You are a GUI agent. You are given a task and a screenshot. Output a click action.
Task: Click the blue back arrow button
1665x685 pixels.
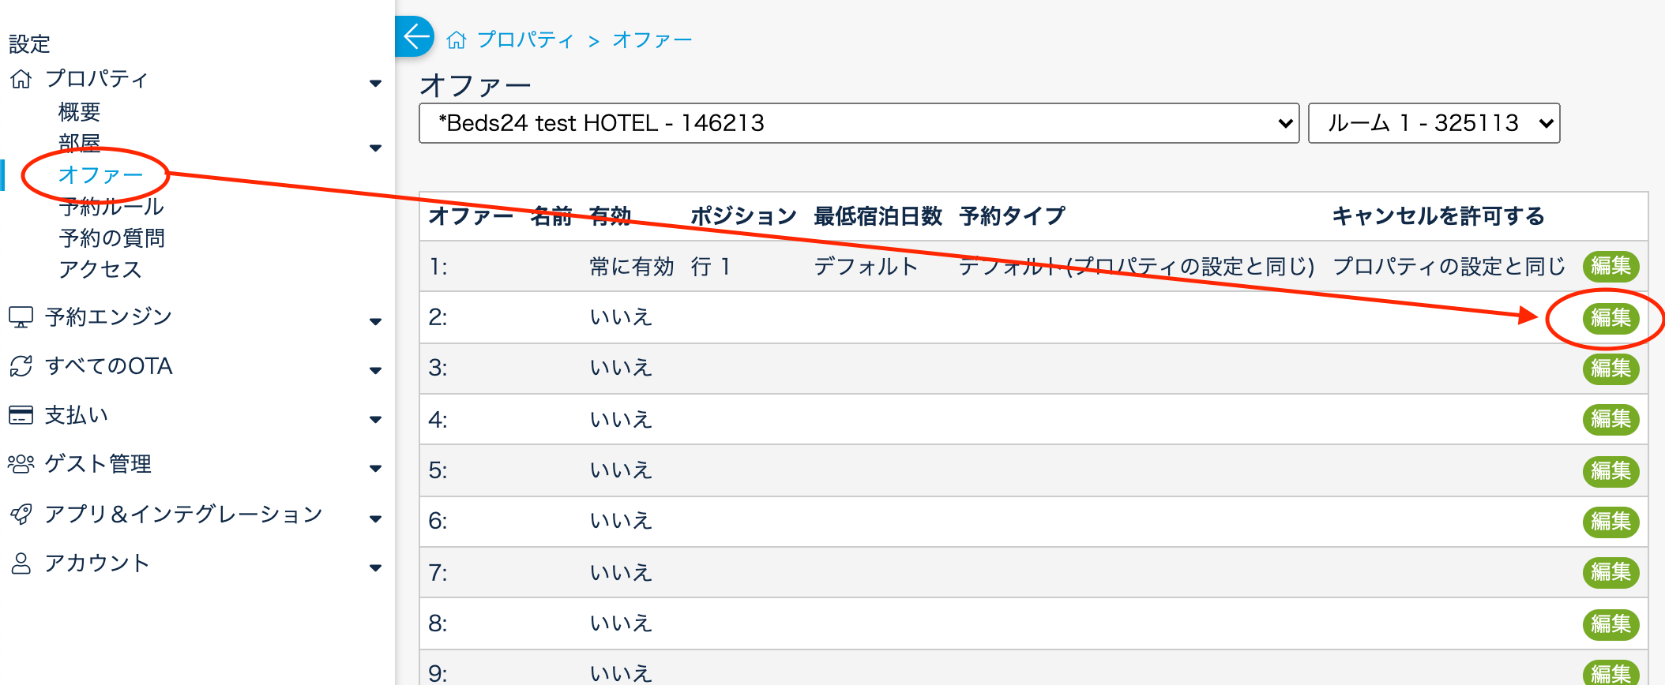415,36
